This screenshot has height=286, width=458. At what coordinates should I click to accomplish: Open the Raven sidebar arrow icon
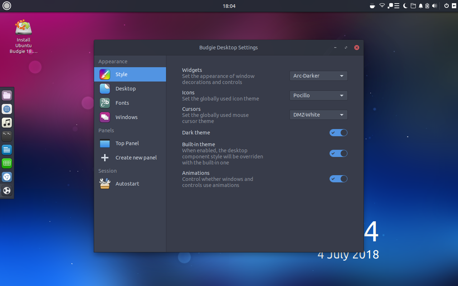(454, 6)
